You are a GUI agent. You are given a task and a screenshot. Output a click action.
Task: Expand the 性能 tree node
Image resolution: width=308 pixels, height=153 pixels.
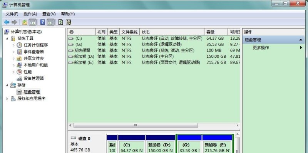tap(13, 72)
